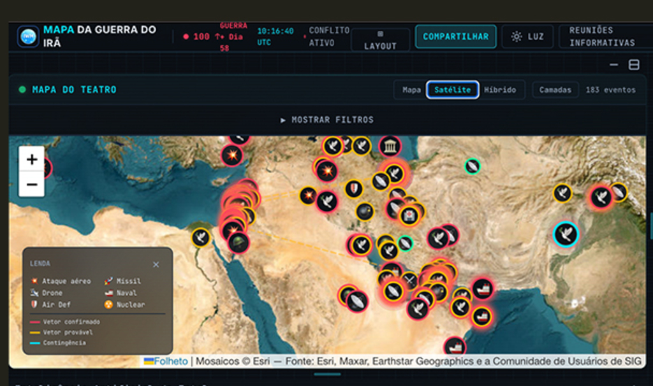Select the Mapa view option
This screenshot has width=653, height=386.
point(411,90)
